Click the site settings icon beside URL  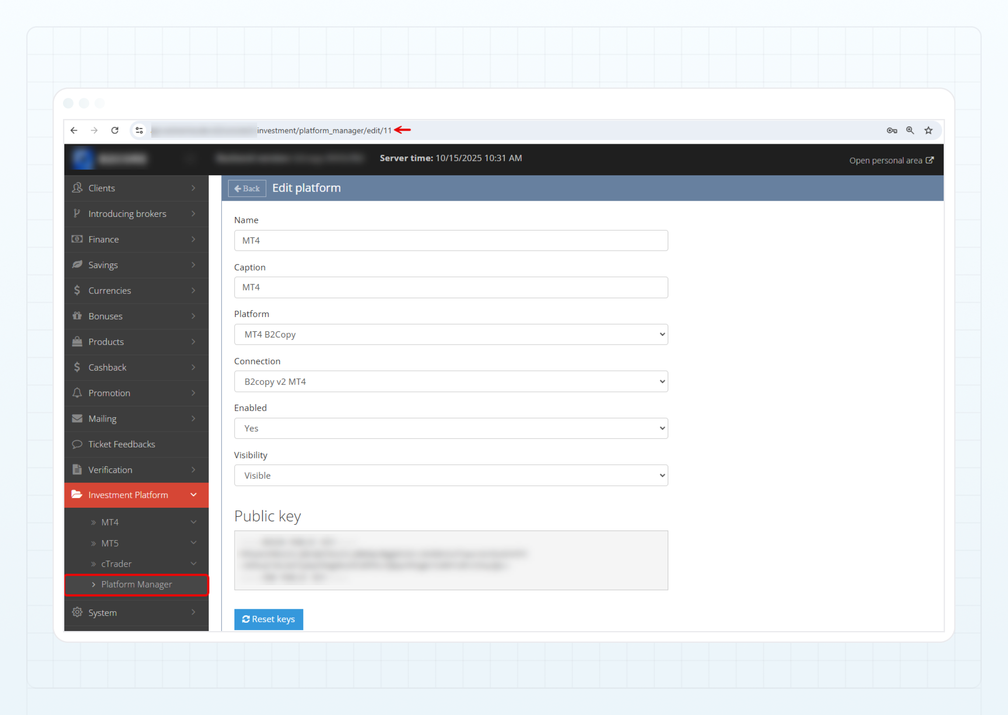[x=139, y=130]
